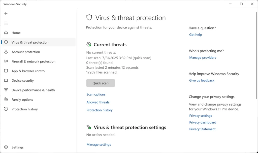
Task: View Allowed threats
Action: 98,102
